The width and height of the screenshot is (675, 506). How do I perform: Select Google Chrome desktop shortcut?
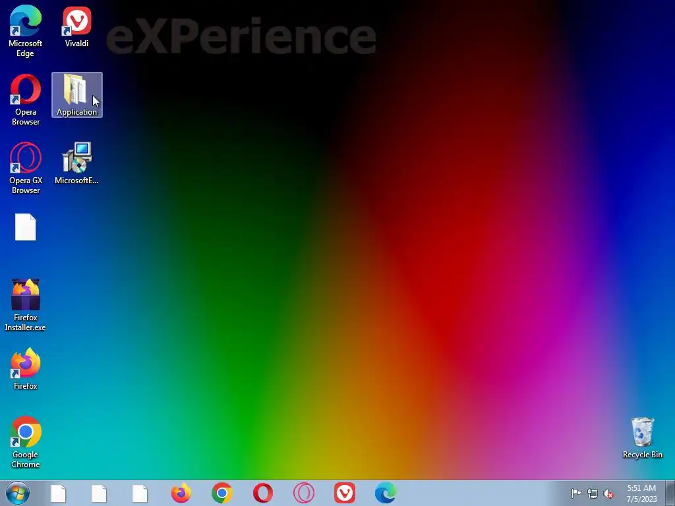[26, 442]
